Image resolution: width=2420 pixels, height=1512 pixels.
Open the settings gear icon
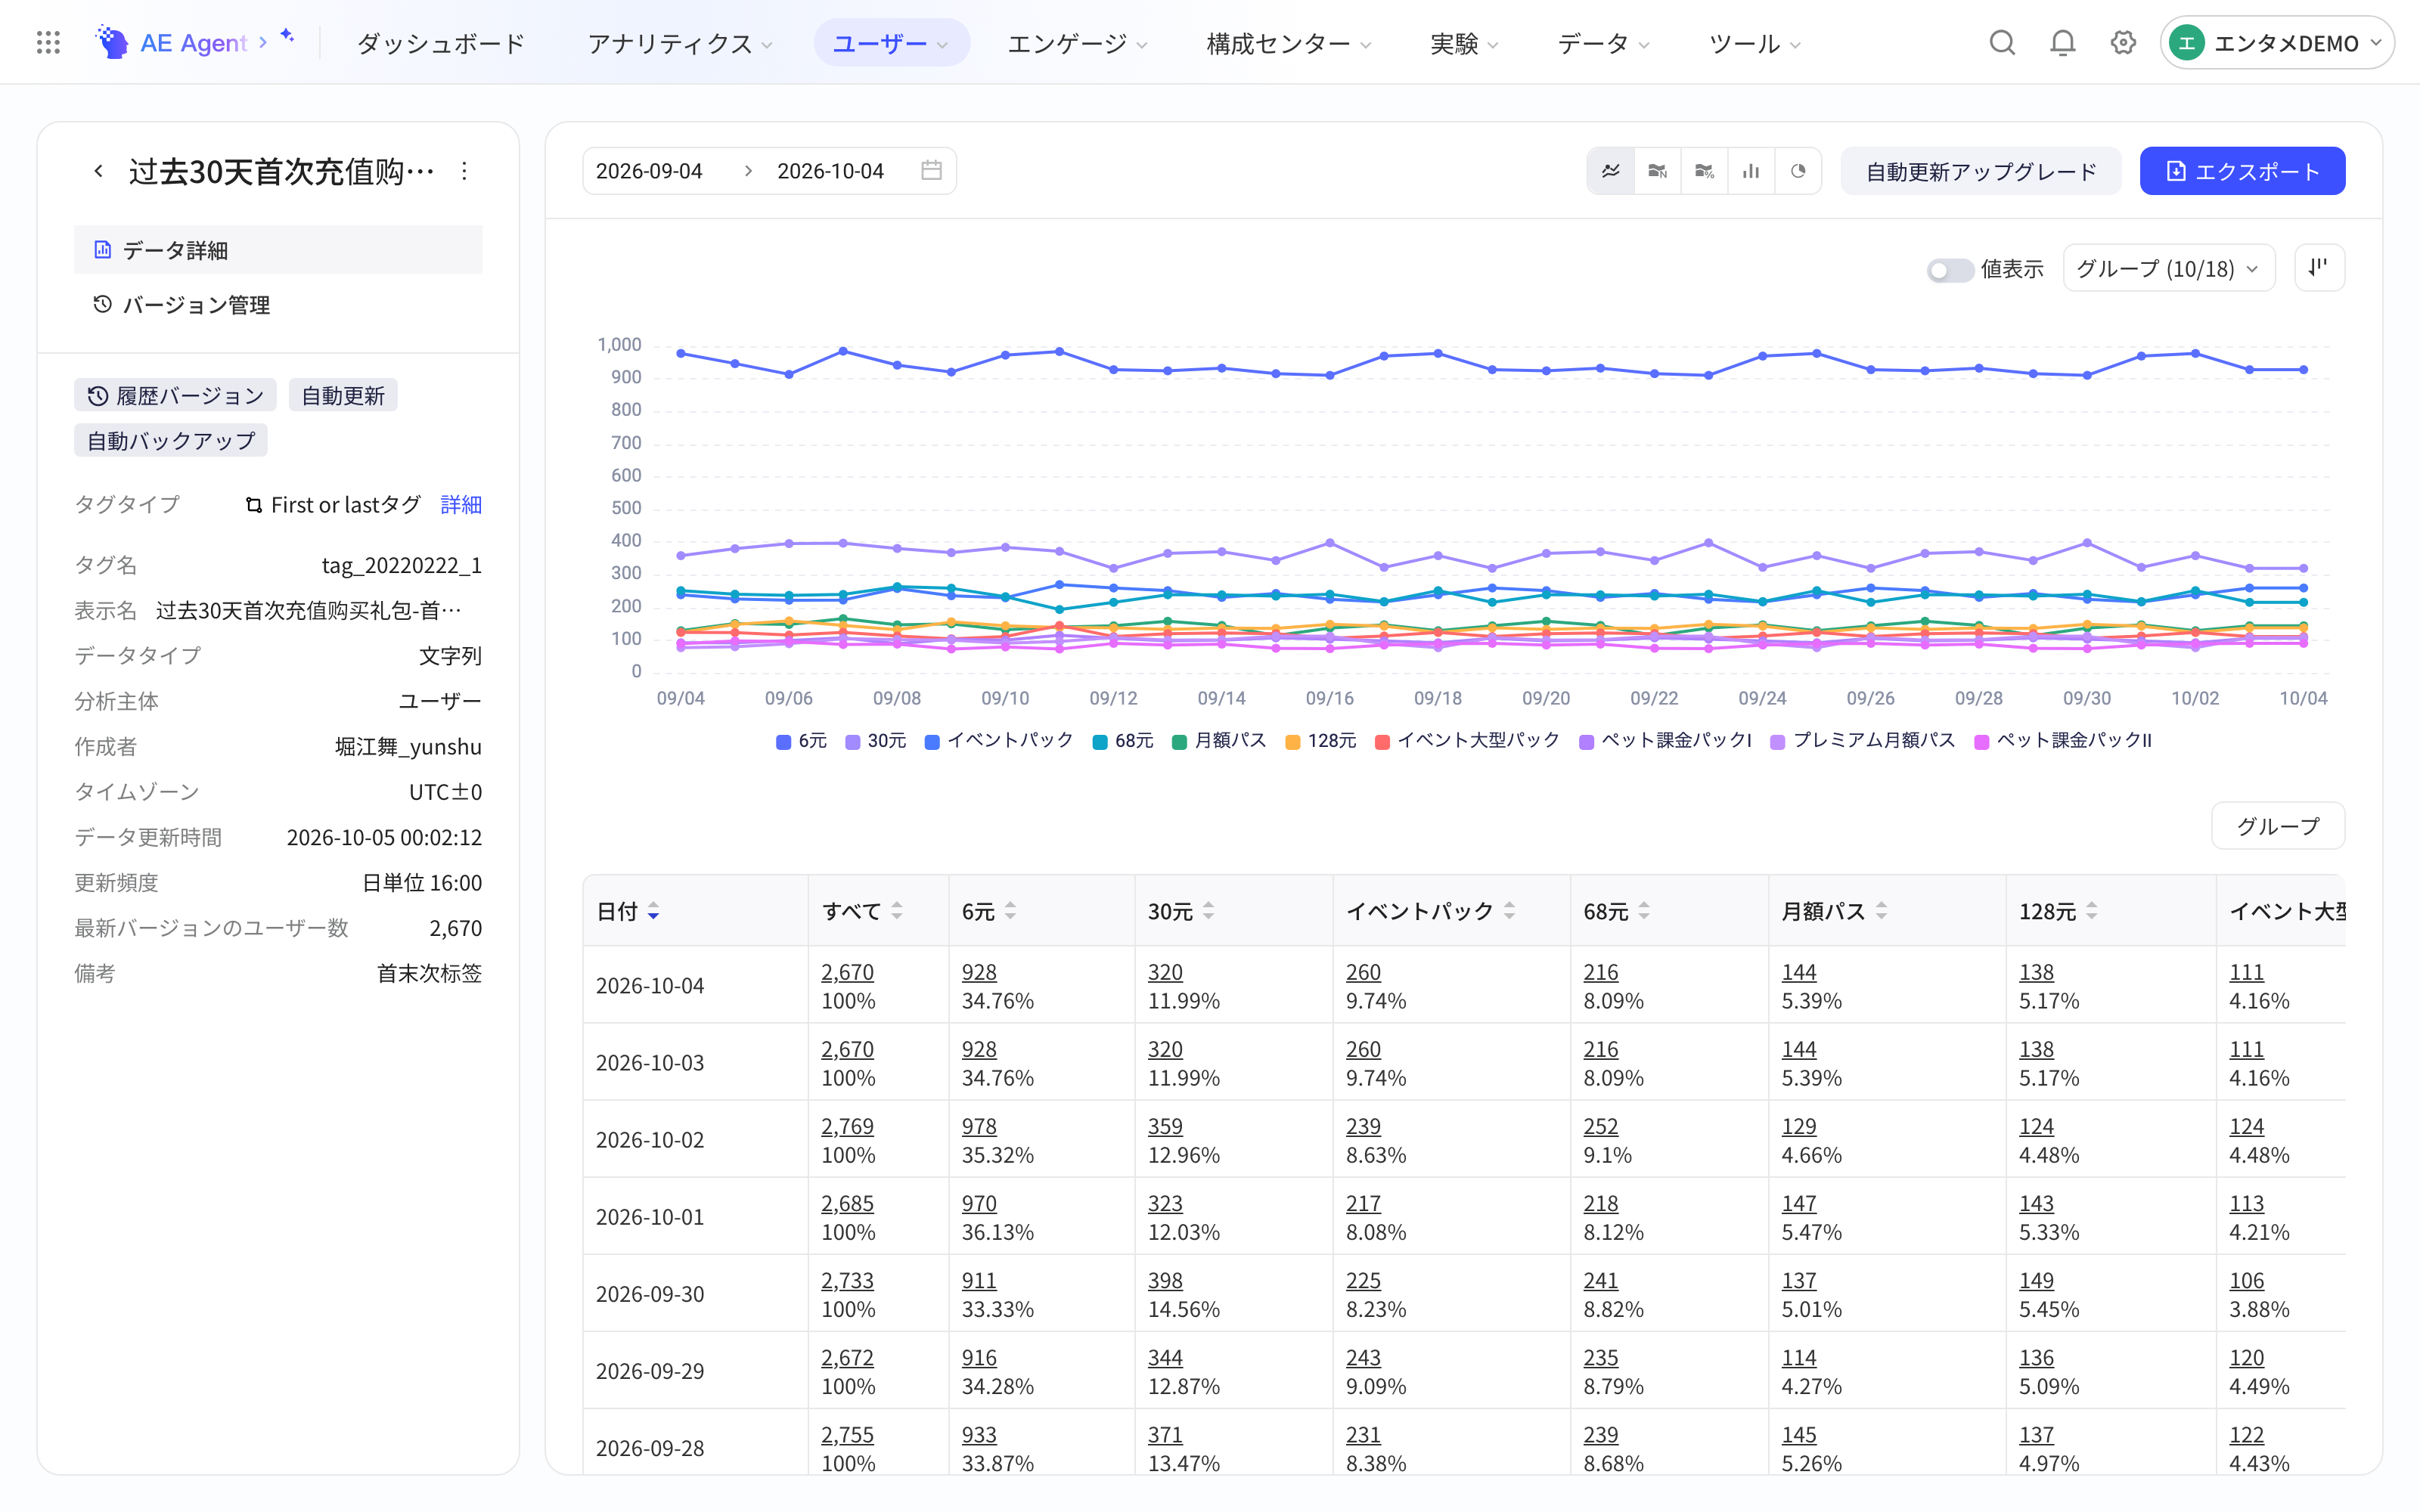tap(2123, 43)
